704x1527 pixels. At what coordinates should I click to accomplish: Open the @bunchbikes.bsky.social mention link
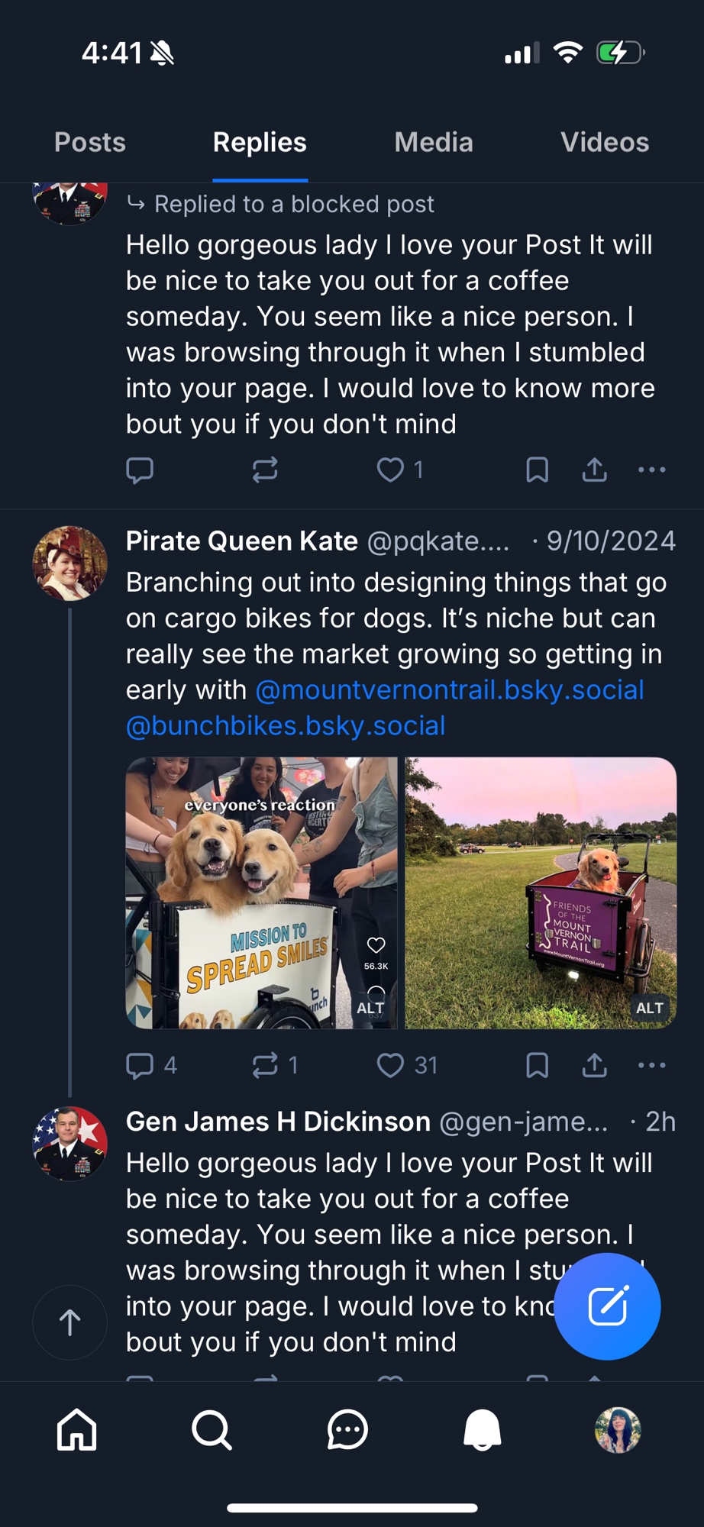click(286, 726)
